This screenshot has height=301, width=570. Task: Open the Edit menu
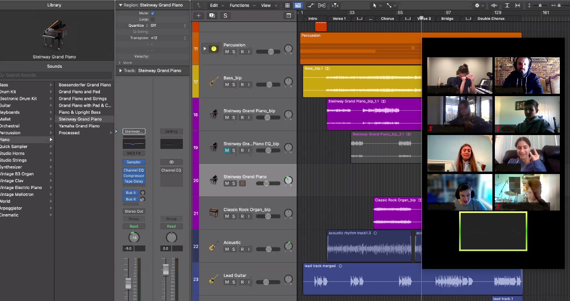pyautogui.click(x=216, y=5)
